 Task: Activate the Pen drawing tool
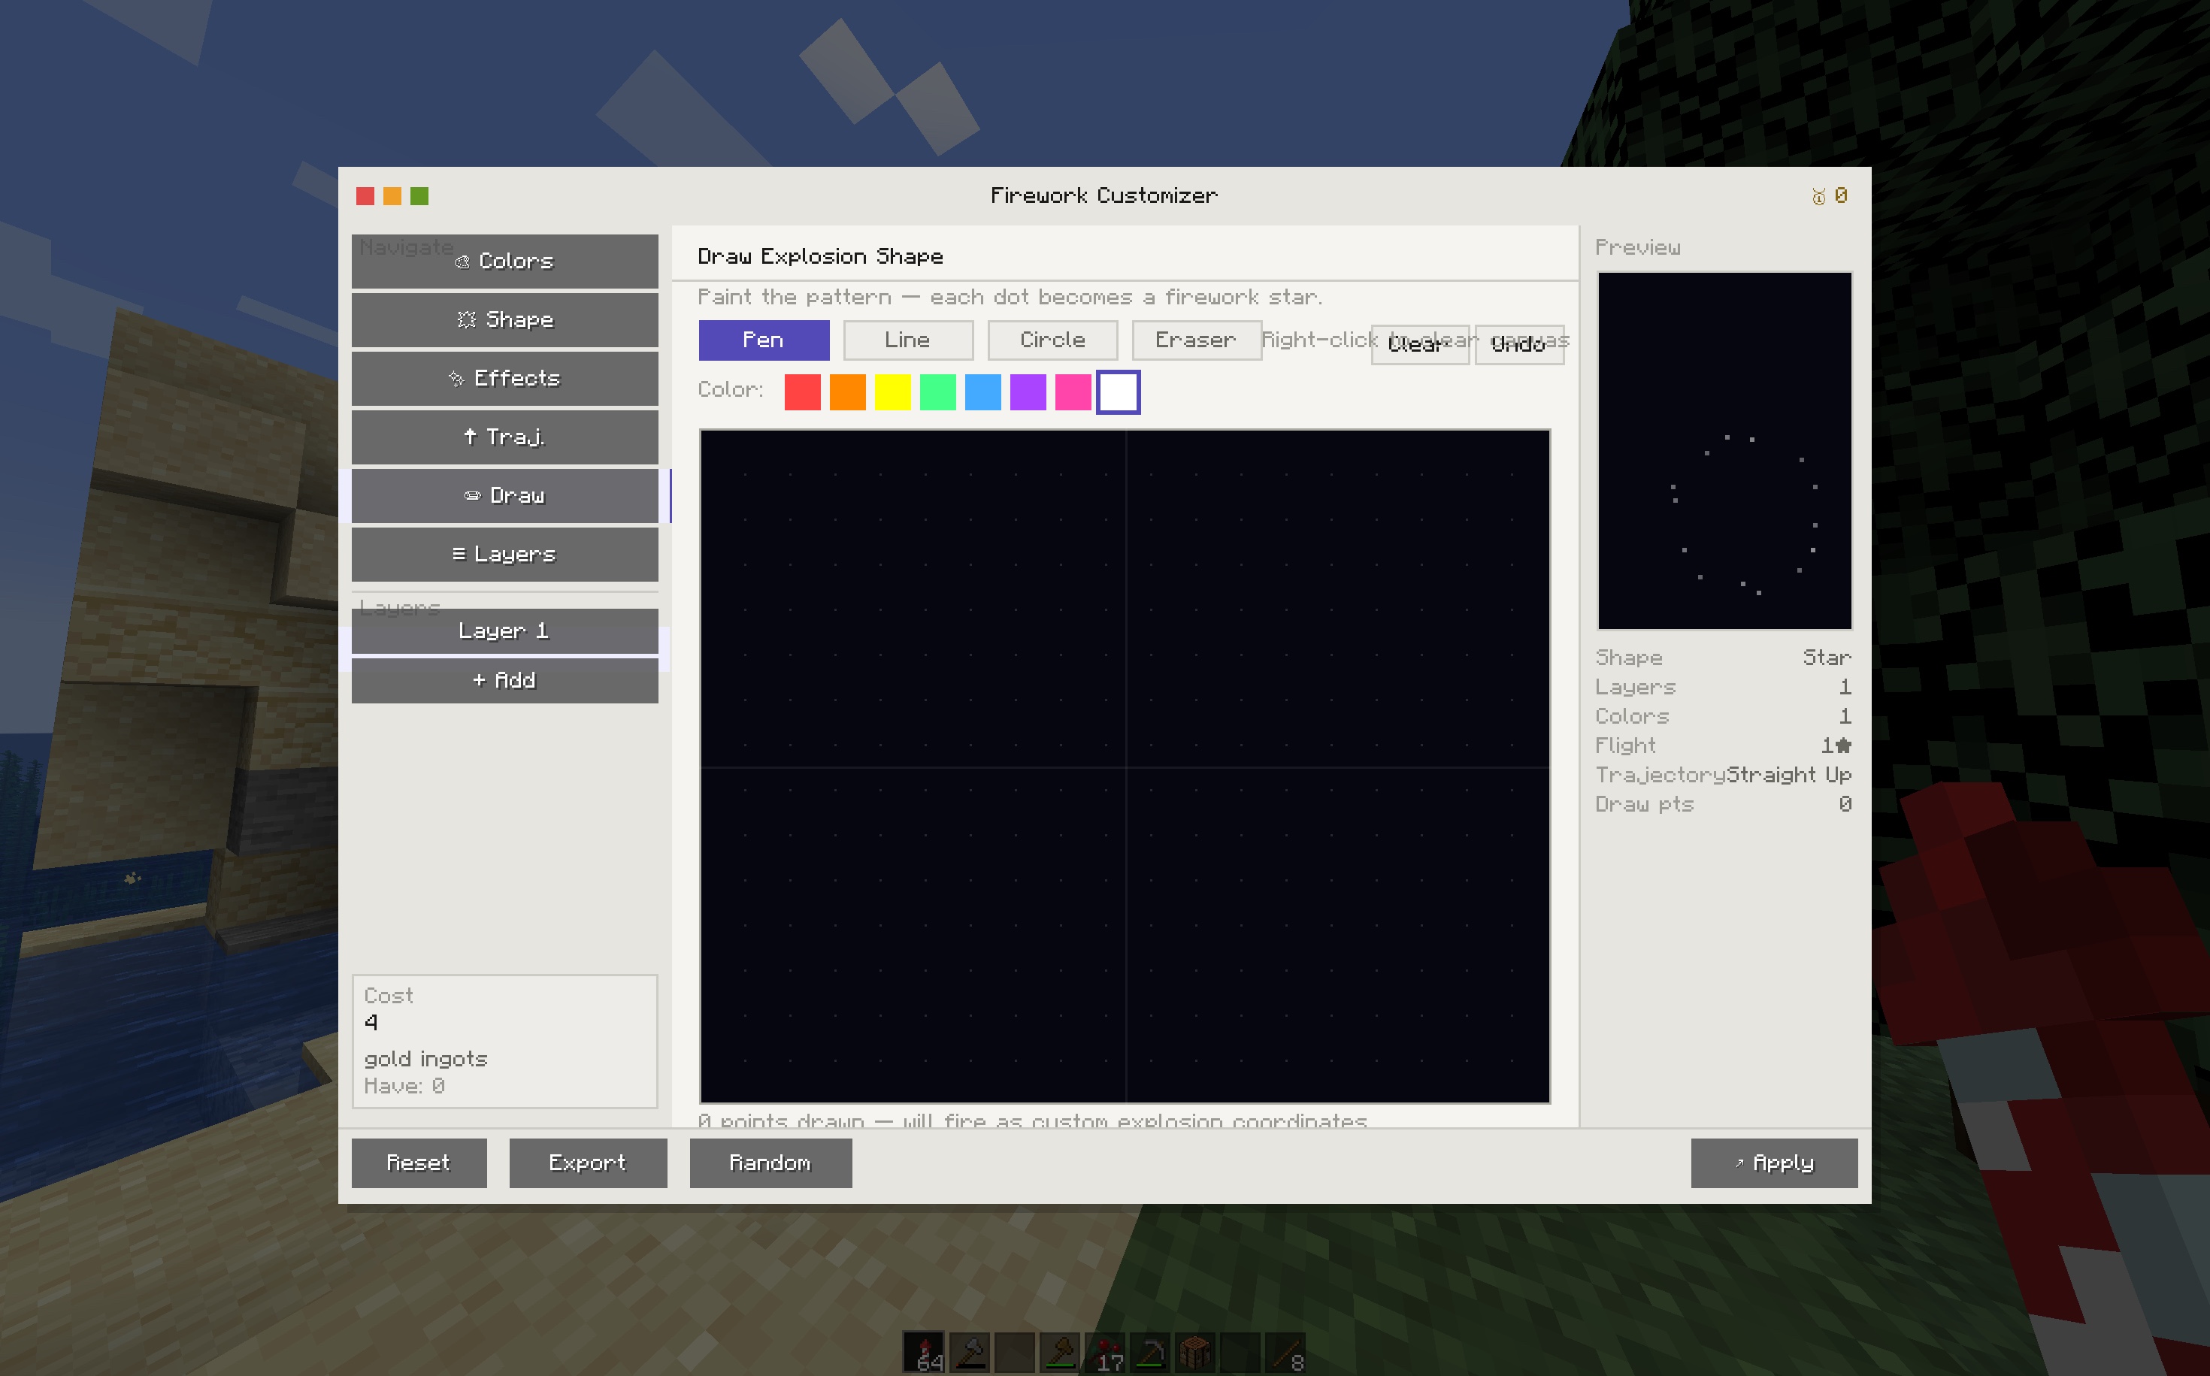pyautogui.click(x=764, y=340)
